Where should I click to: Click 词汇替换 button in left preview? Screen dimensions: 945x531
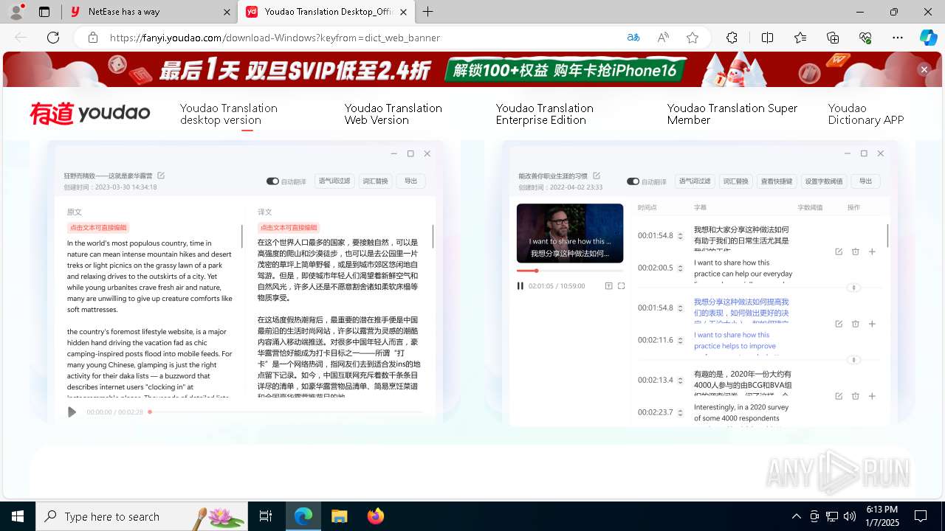point(374,181)
